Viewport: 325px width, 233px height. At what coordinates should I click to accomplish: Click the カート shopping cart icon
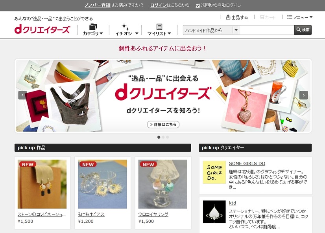point(262,17)
